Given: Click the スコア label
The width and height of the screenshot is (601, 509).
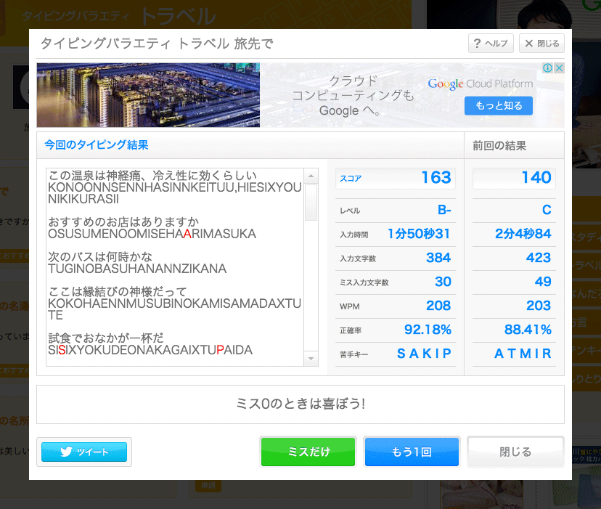Looking at the screenshot, I should (x=351, y=179).
